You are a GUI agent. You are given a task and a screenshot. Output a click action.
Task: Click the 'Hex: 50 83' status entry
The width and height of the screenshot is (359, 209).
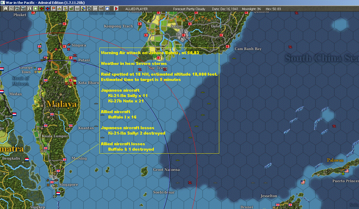[273, 9]
